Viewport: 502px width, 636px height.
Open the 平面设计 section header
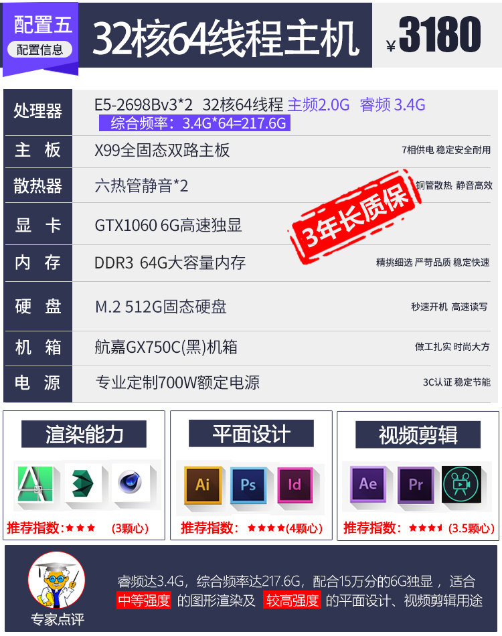coord(251,434)
